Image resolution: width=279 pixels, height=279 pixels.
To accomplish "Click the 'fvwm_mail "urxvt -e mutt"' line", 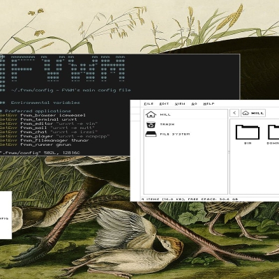I will click(47, 128).
